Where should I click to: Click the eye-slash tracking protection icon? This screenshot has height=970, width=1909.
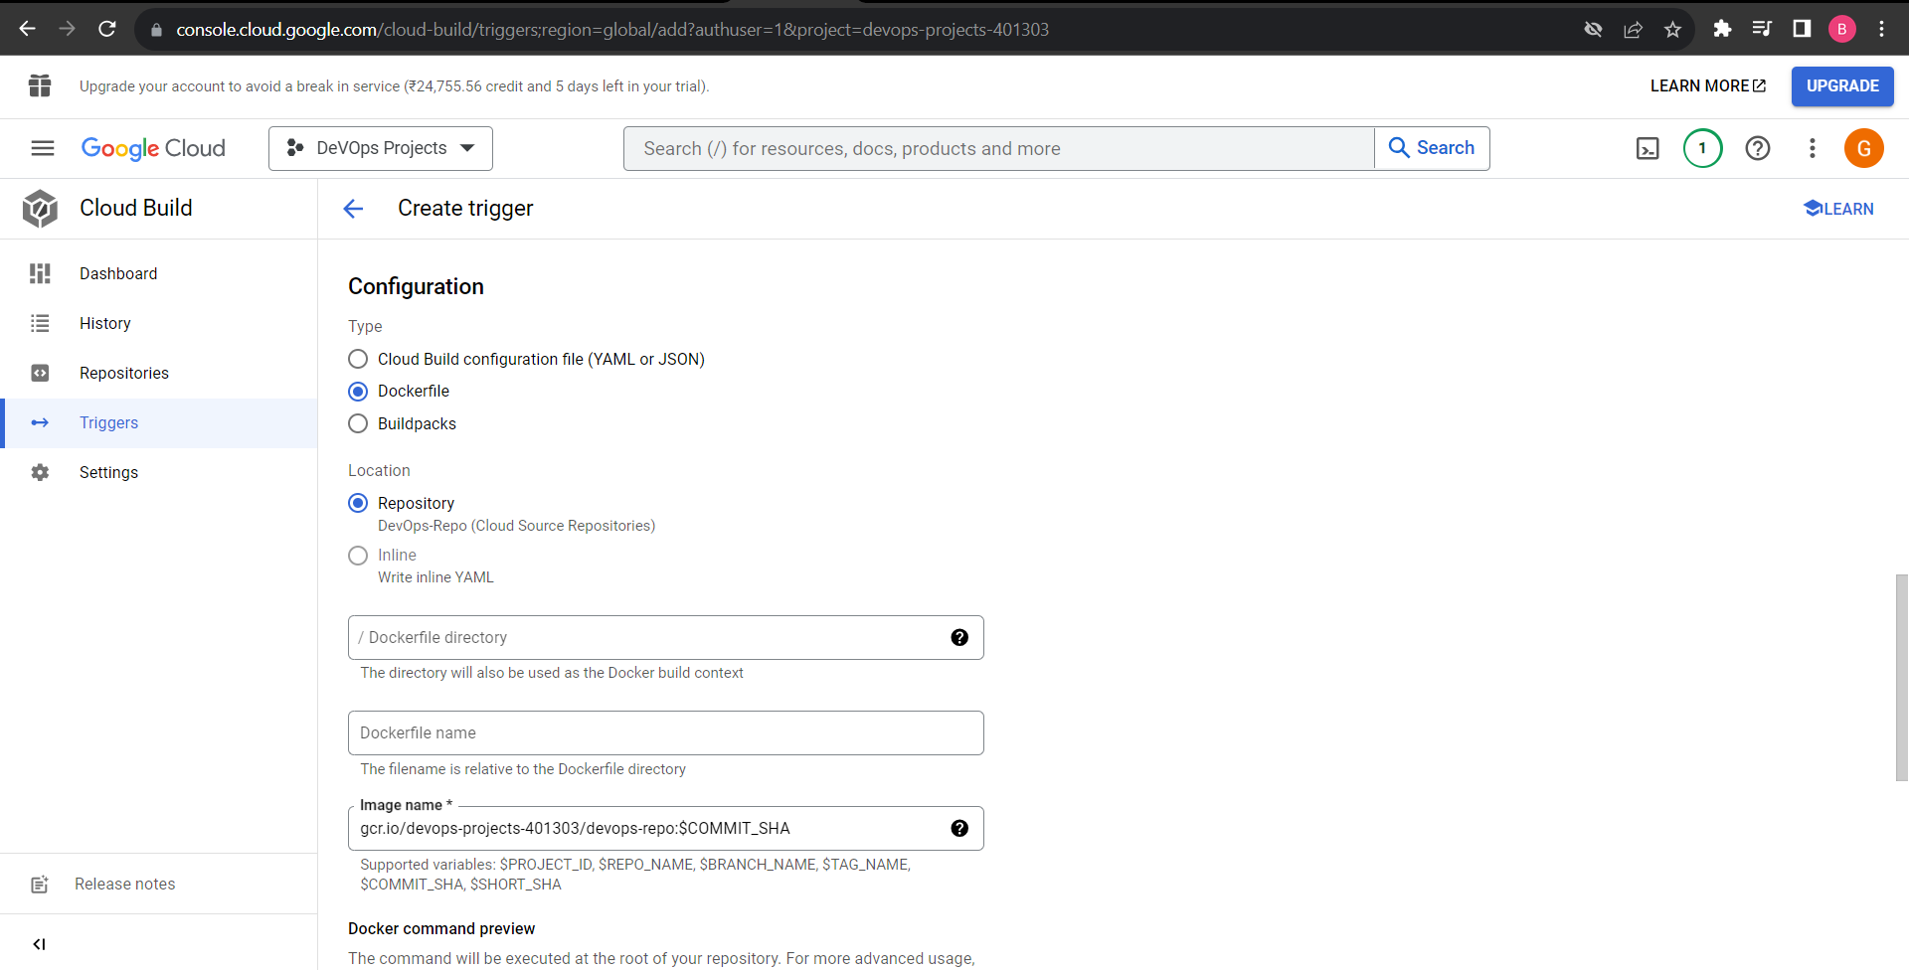[x=1593, y=29]
